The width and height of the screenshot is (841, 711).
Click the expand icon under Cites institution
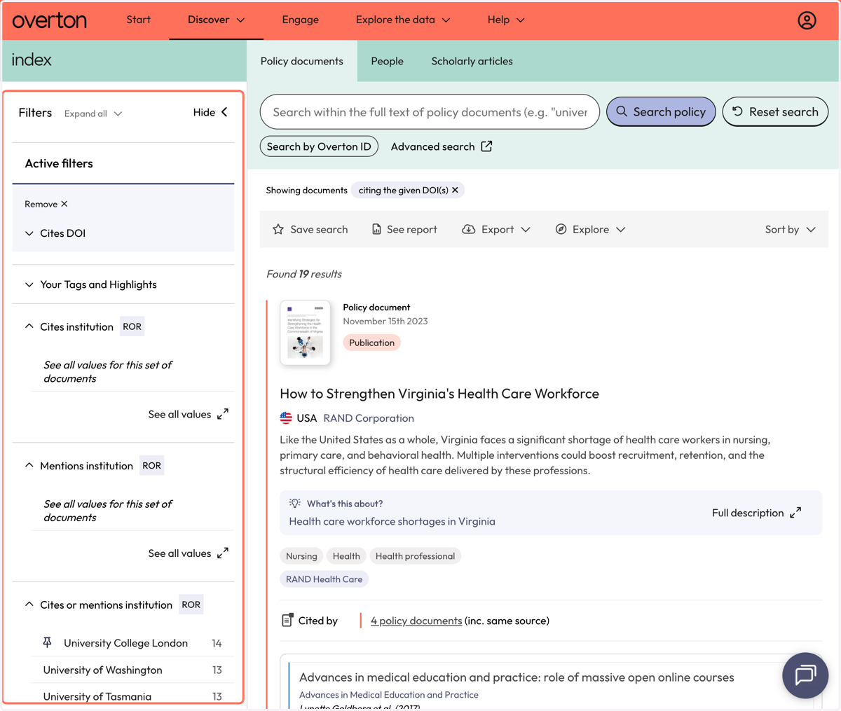223,414
